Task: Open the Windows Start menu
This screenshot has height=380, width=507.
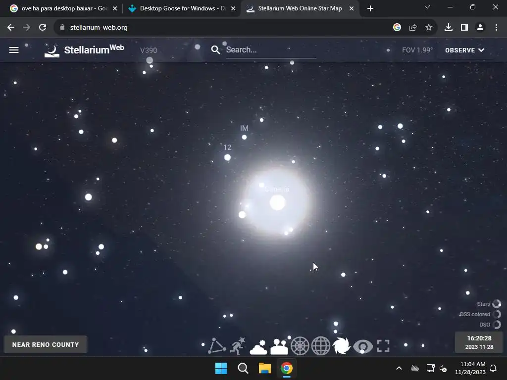Action: pyautogui.click(x=221, y=368)
